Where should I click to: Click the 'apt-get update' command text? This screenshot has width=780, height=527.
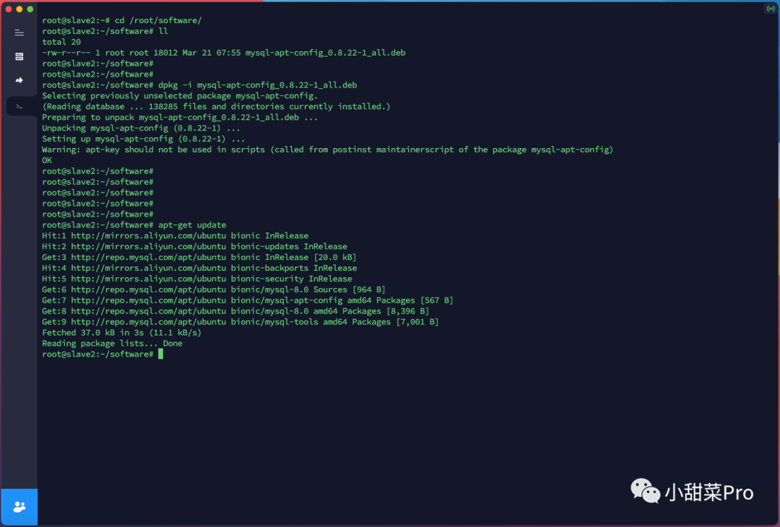[192, 225]
